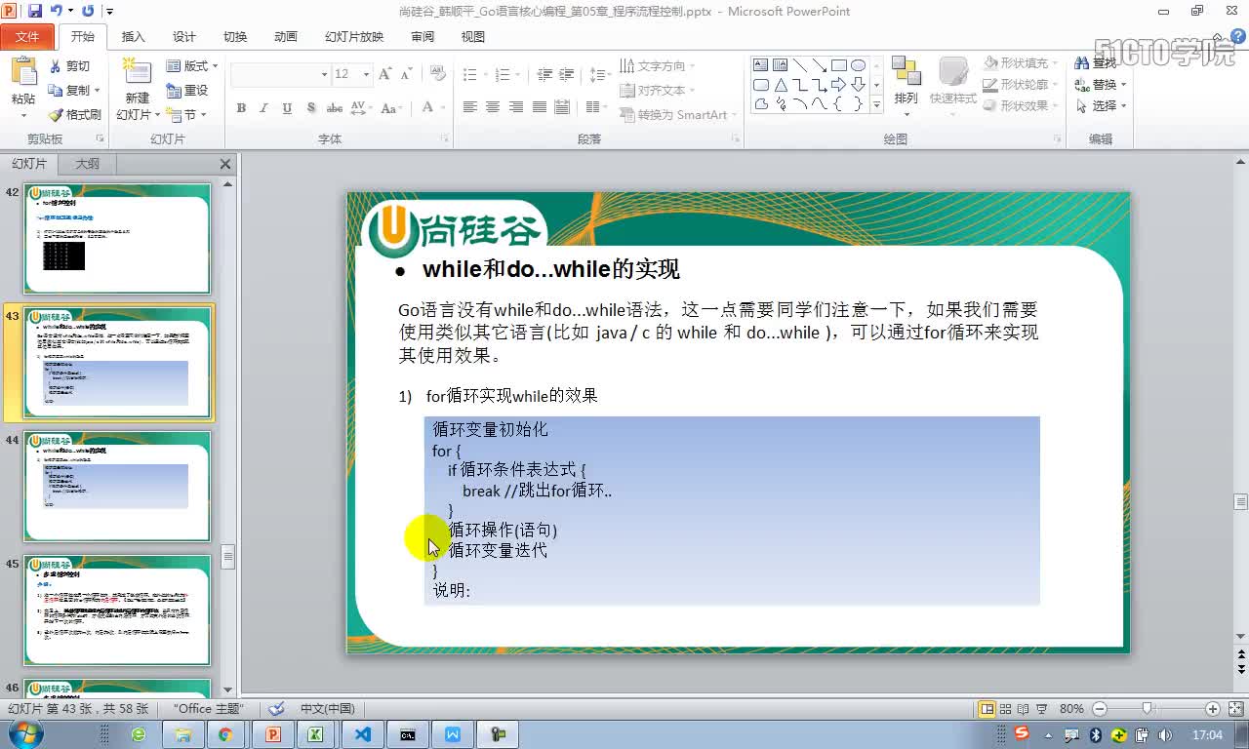This screenshot has height=749, width=1249.
Task: Toggle Italic formatting
Action: (x=263, y=108)
